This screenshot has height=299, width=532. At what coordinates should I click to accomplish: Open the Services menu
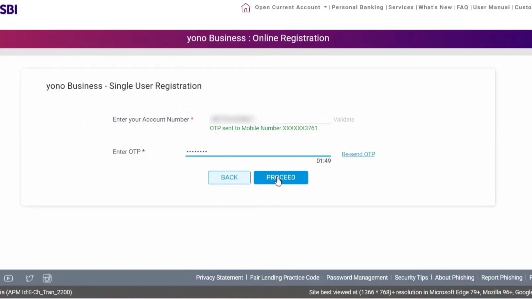pos(401,7)
